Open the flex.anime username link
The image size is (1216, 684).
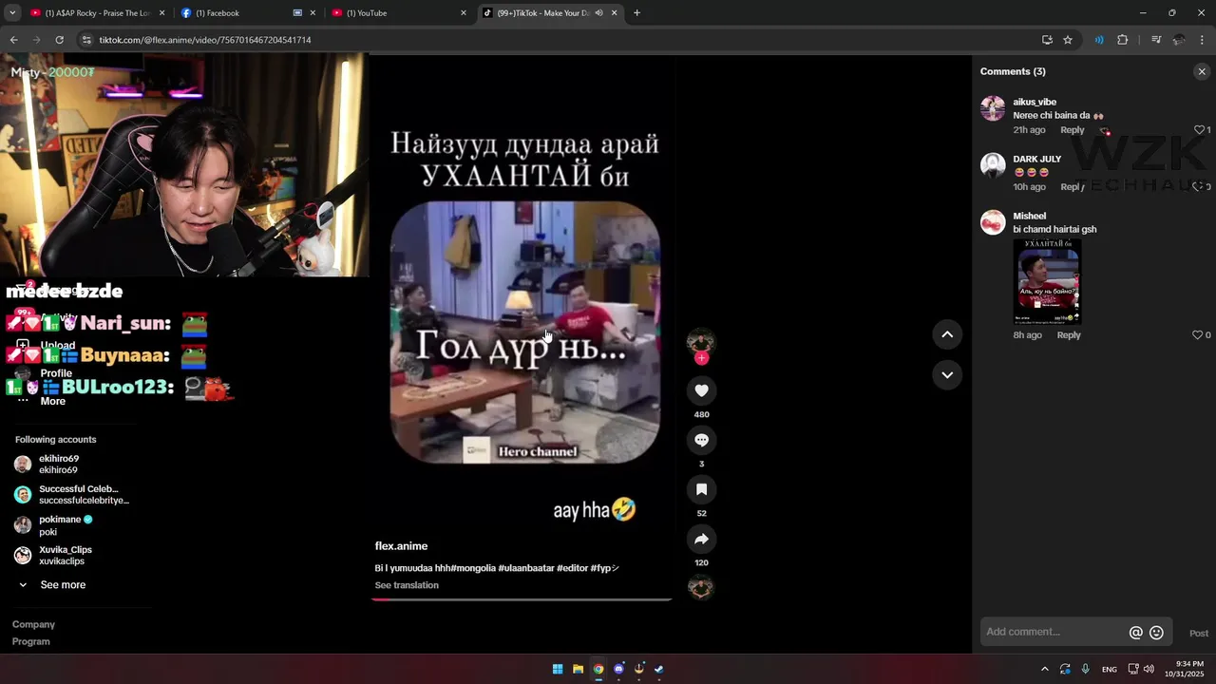tap(401, 546)
